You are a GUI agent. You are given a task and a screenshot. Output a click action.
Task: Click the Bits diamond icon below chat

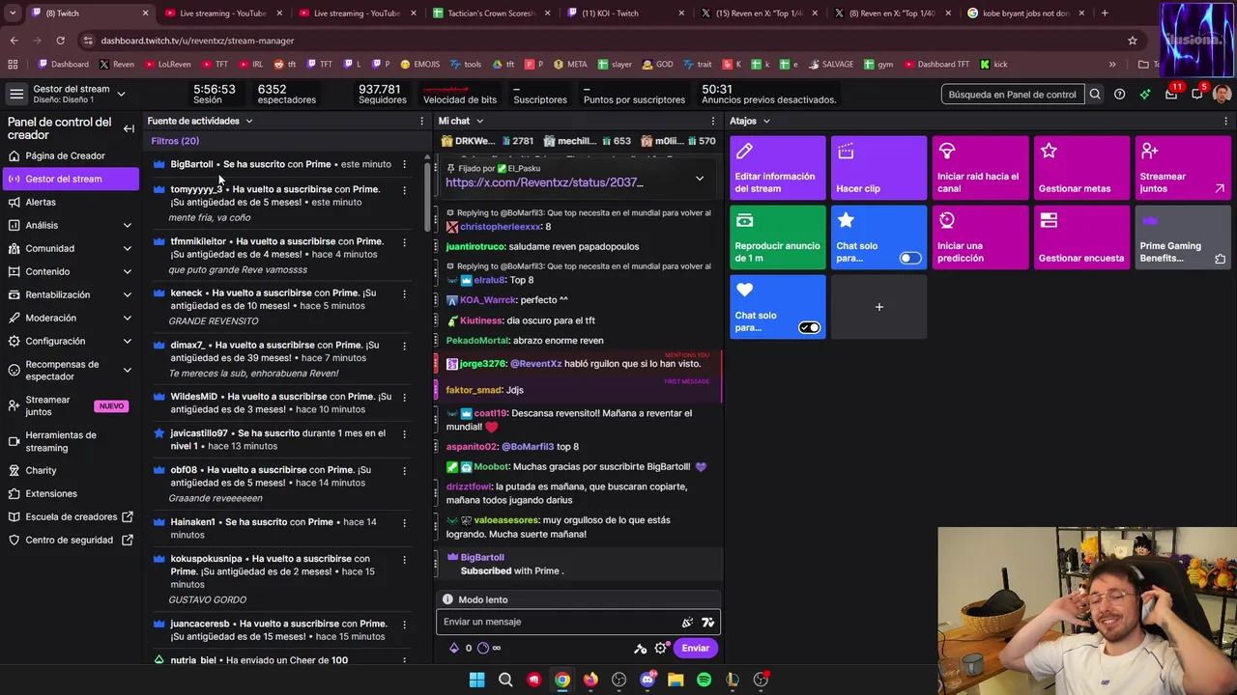pyautogui.click(x=454, y=649)
